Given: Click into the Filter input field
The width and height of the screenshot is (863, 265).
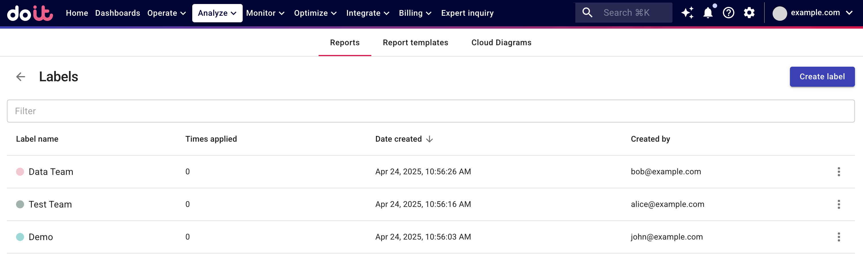Looking at the screenshot, I should pos(430,111).
